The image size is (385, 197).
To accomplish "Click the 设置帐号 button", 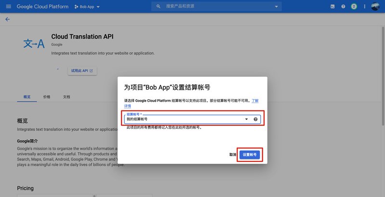I will [x=250, y=155].
